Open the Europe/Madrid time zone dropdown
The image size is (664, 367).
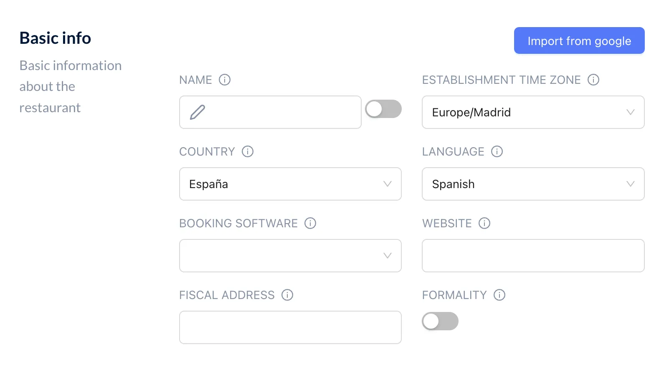[x=533, y=112]
